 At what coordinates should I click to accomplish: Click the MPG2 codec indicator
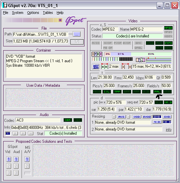coord(168,28)
